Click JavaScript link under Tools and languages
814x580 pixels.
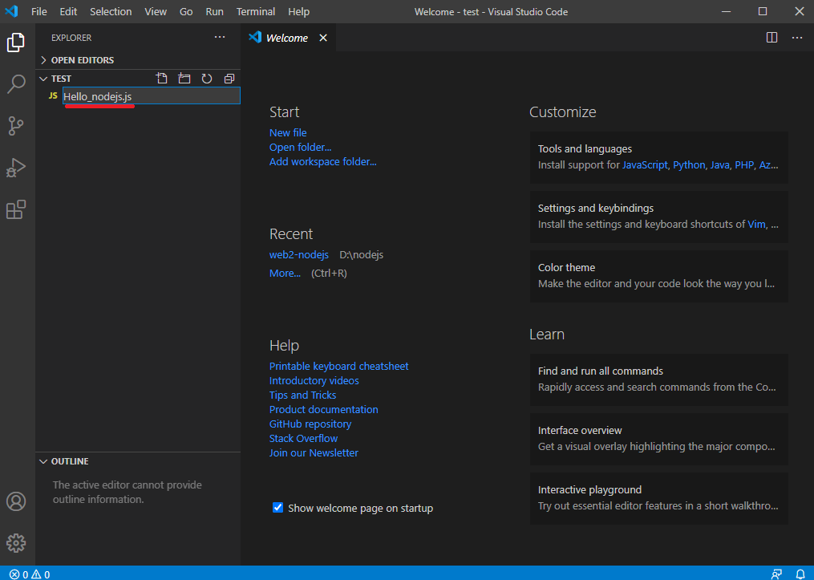(x=645, y=165)
